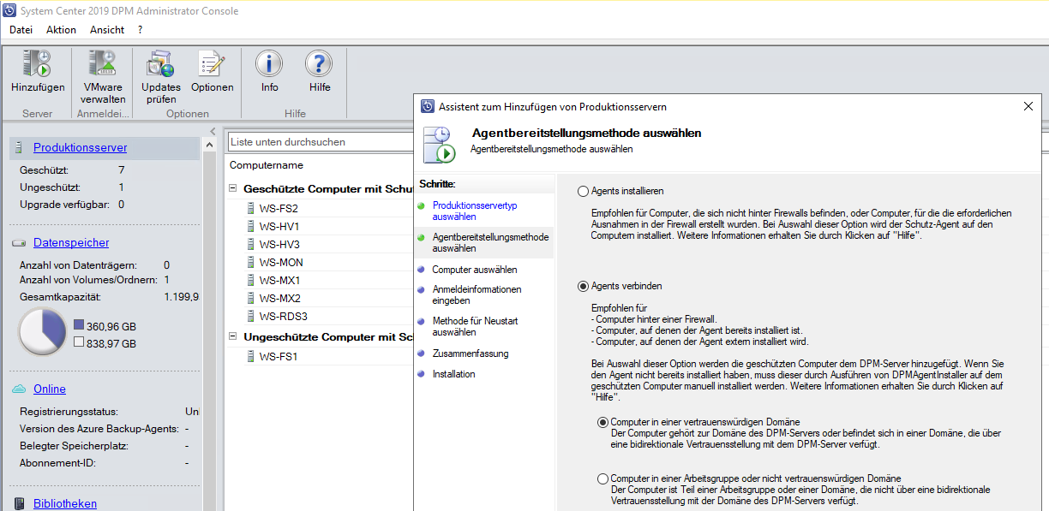The height and width of the screenshot is (511, 1049).
Task: Collapse the left navigation pane arrow
Action: [213, 131]
